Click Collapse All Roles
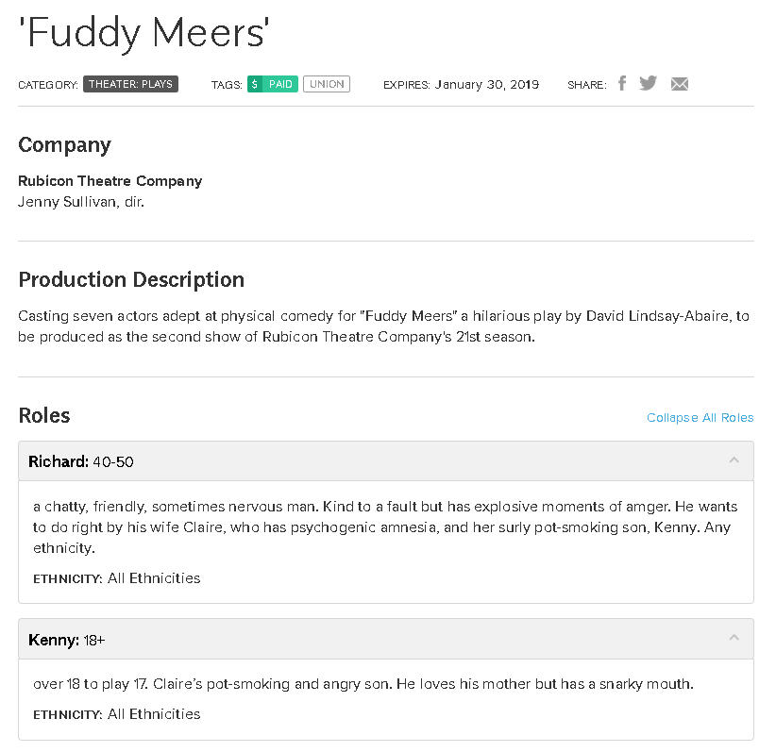The width and height of the screenshot is (776, 752). (700, 417)
